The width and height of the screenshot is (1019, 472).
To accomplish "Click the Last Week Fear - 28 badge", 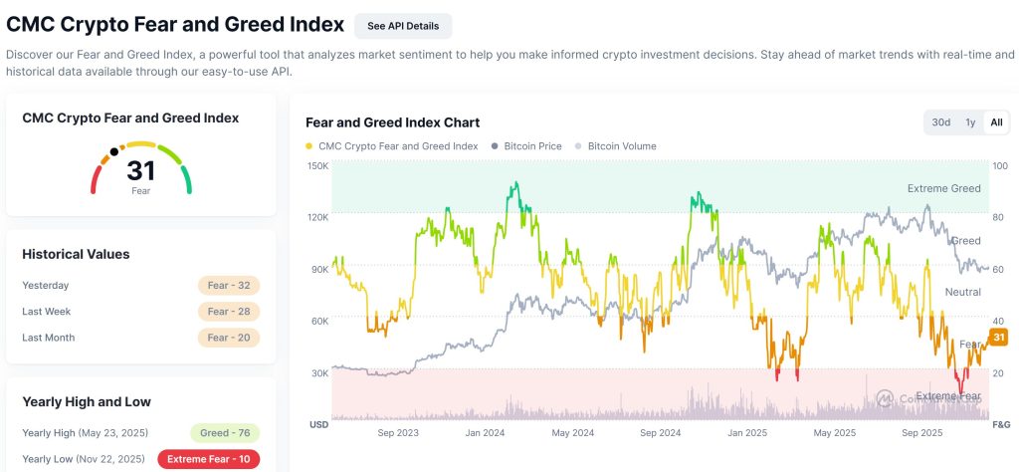I will [228, 312].
